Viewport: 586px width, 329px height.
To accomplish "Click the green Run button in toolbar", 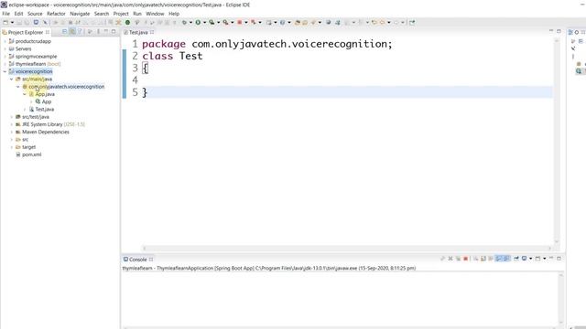I will pyautogui.click(x=198, y=22).
